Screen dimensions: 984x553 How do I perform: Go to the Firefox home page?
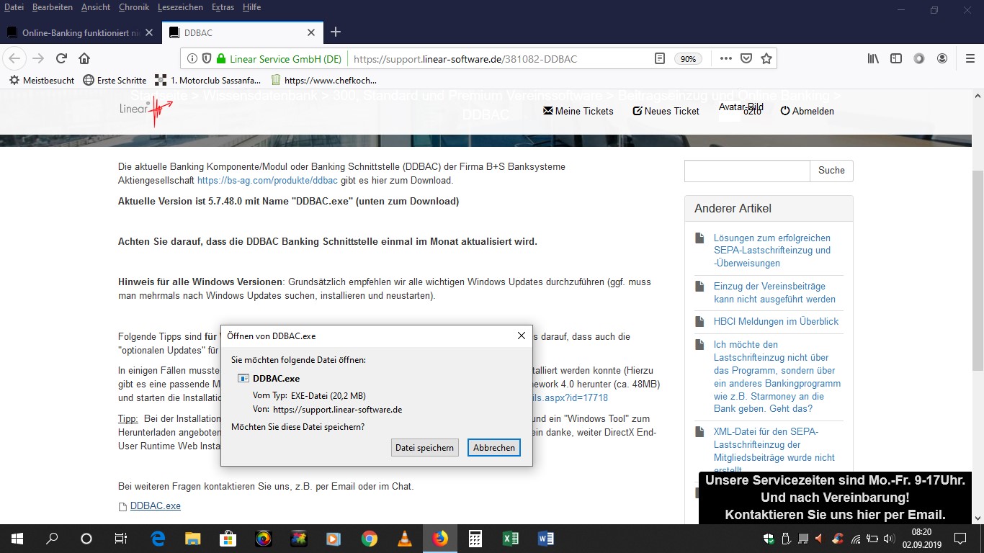84,58
